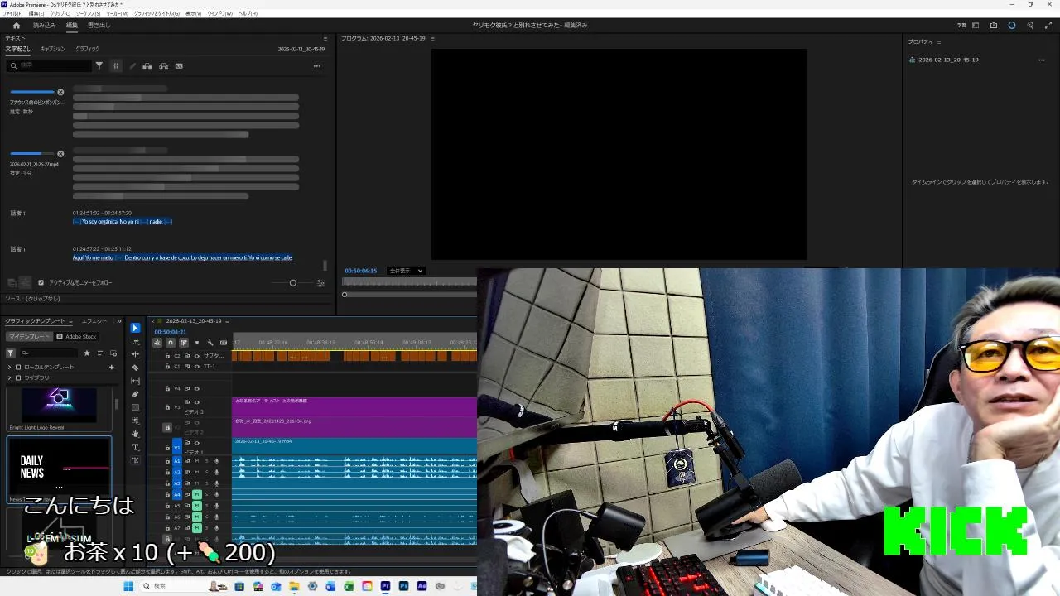This screenshot has width=1060, height=596.
Task: Open the 全体表示 zoom level dropdown
Action: tap(406, 271)
